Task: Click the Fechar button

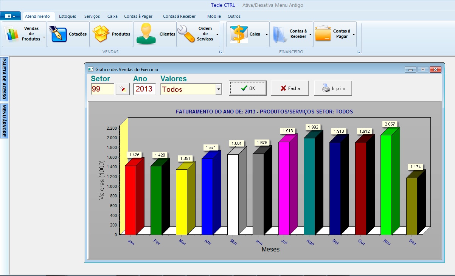Action: tap(290, 88)
